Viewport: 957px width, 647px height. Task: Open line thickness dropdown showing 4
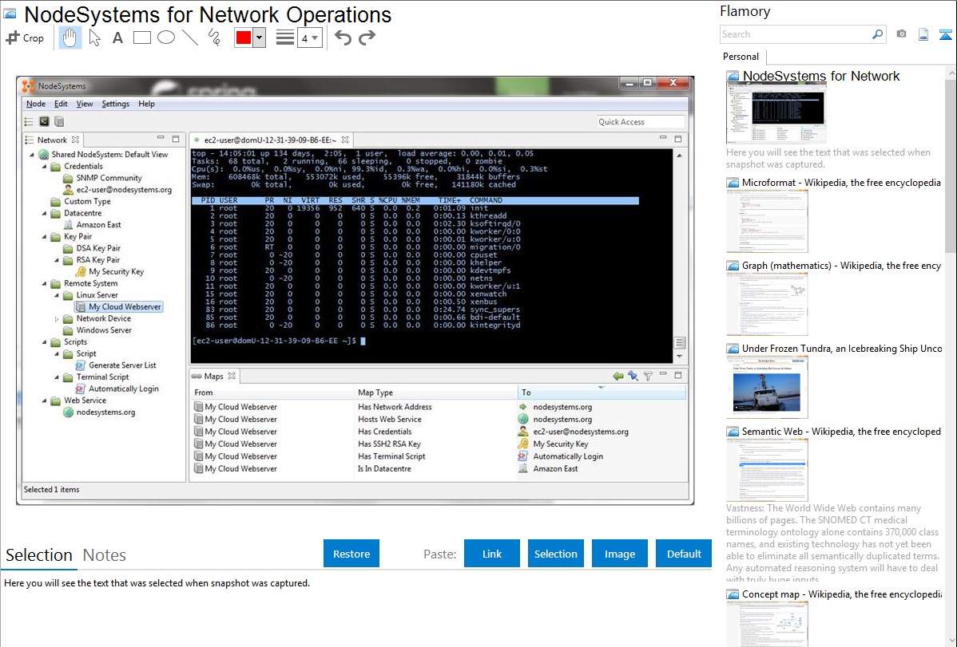tap(309, 37)
